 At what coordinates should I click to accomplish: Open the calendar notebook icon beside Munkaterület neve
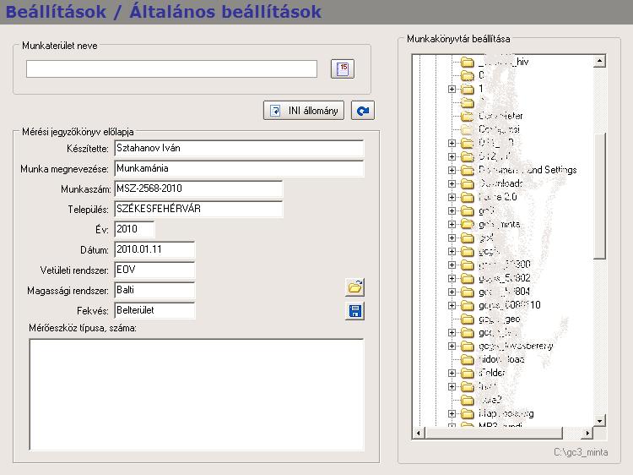tap(343, 68)
